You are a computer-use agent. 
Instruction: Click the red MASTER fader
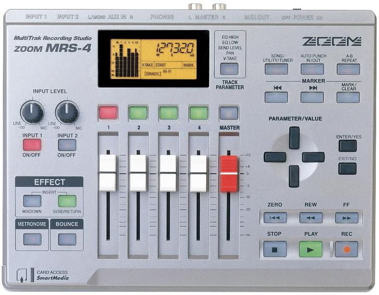(229, 174)
